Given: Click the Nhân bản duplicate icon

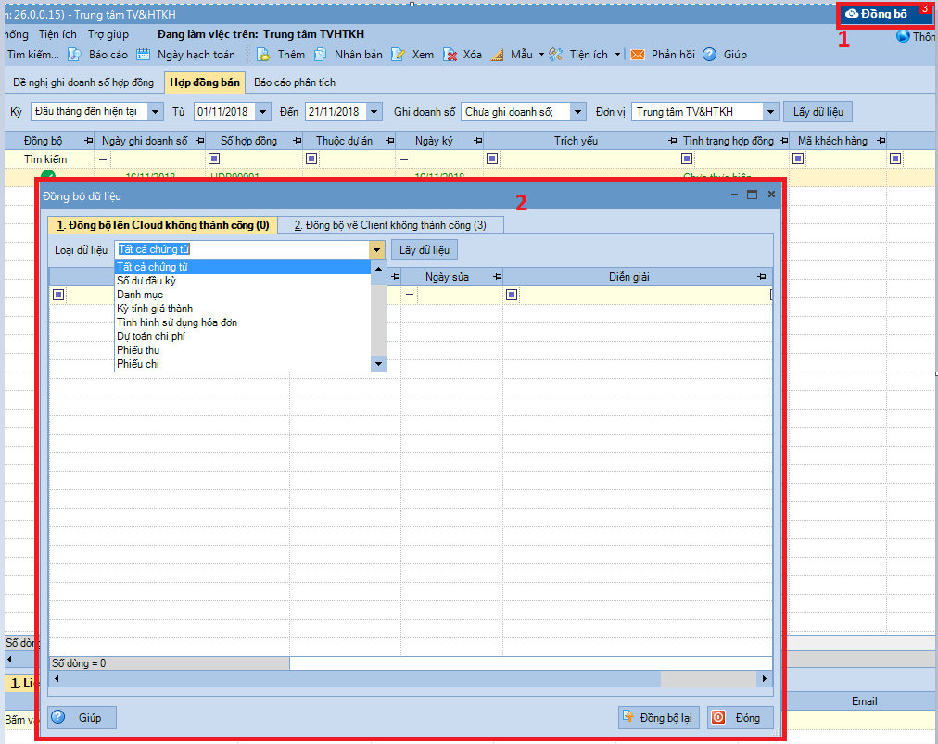Looking at the screenshot, I should coord(321,55).
